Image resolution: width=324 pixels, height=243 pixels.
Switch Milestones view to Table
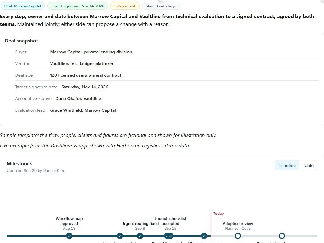308,165
